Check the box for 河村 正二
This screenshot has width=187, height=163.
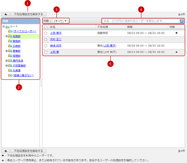coord(46,39)
